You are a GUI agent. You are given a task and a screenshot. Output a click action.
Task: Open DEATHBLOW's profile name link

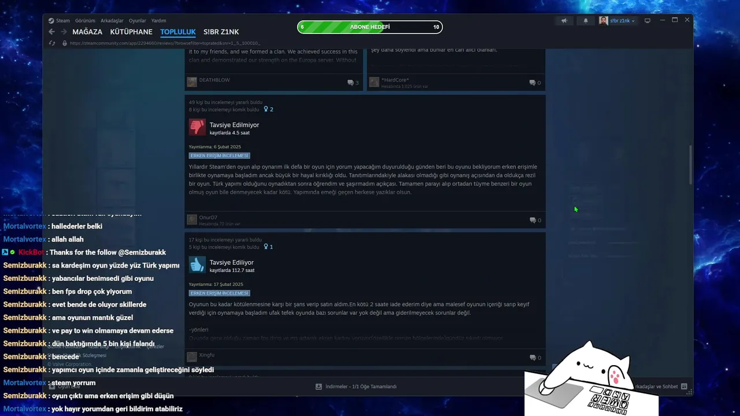point(214,80)
